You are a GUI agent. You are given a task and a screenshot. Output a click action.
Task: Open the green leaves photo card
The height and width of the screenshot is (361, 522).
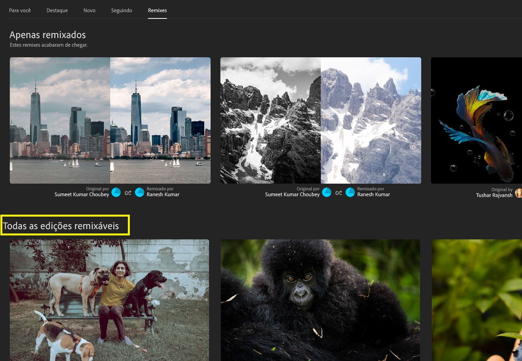click(477, 300)
